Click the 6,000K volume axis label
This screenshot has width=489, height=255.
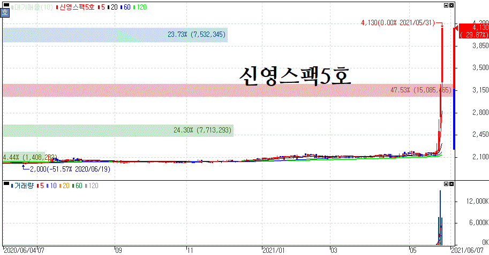pyautogui.click(x=479, y=222)
